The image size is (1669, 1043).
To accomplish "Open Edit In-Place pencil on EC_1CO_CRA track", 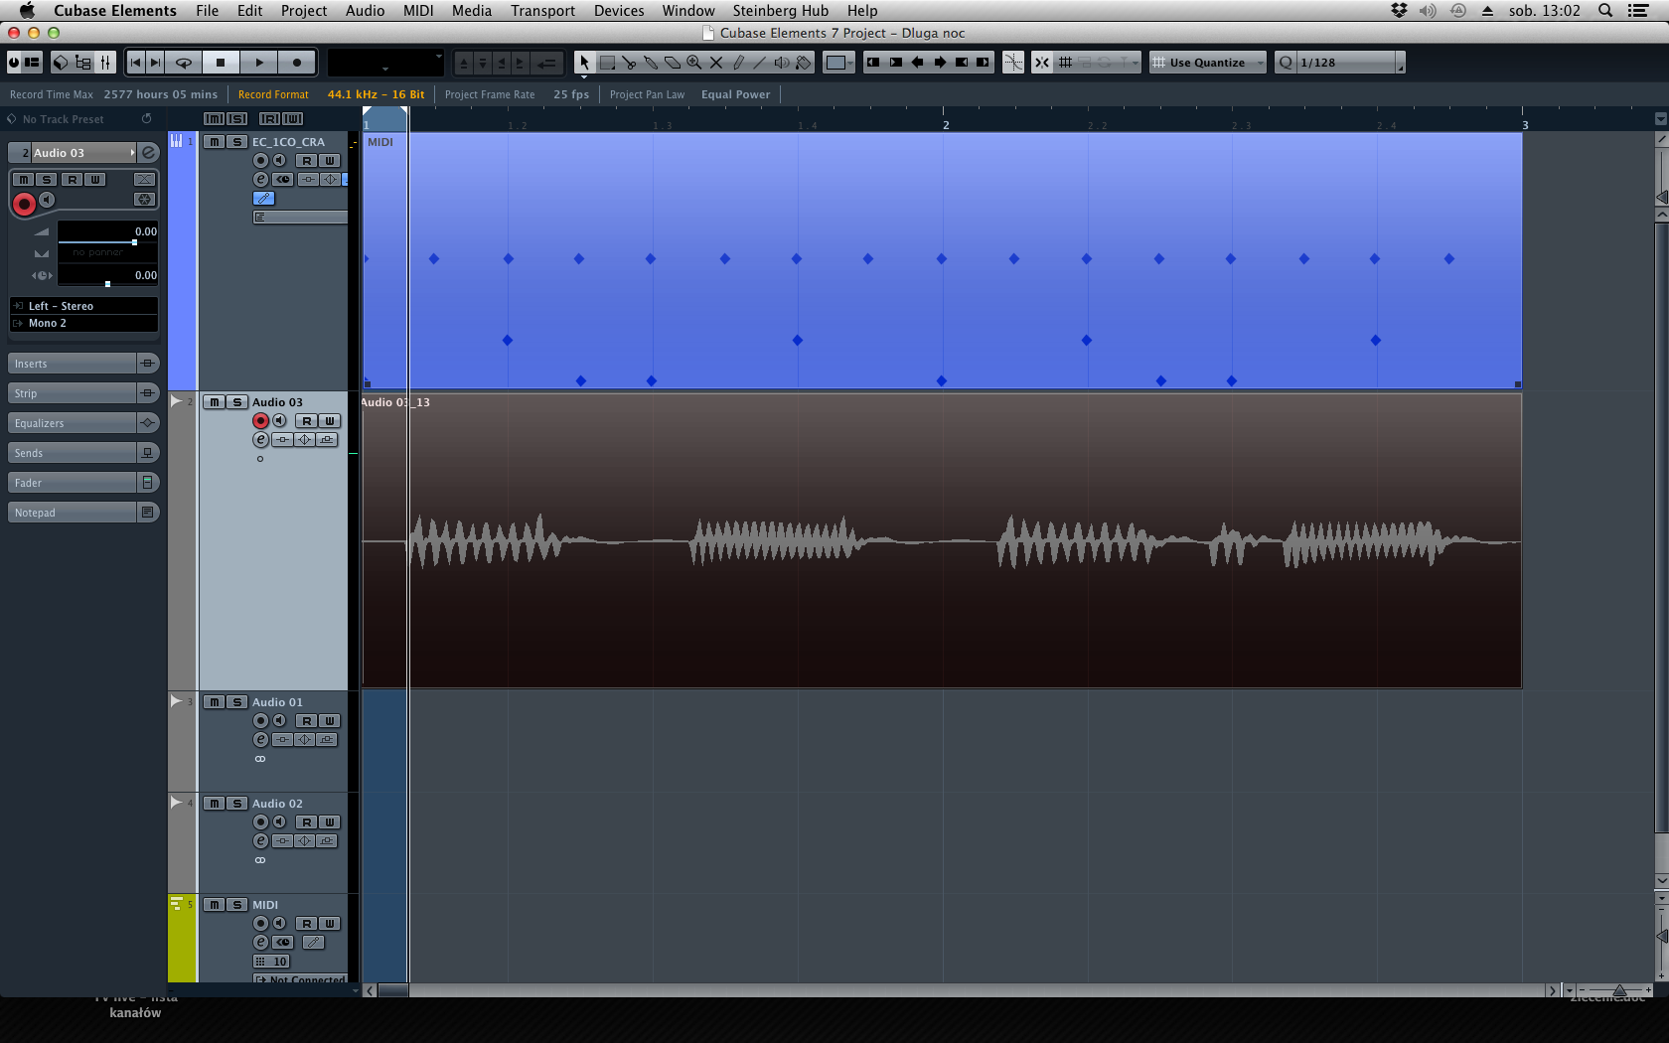I will tap(263, 198).
